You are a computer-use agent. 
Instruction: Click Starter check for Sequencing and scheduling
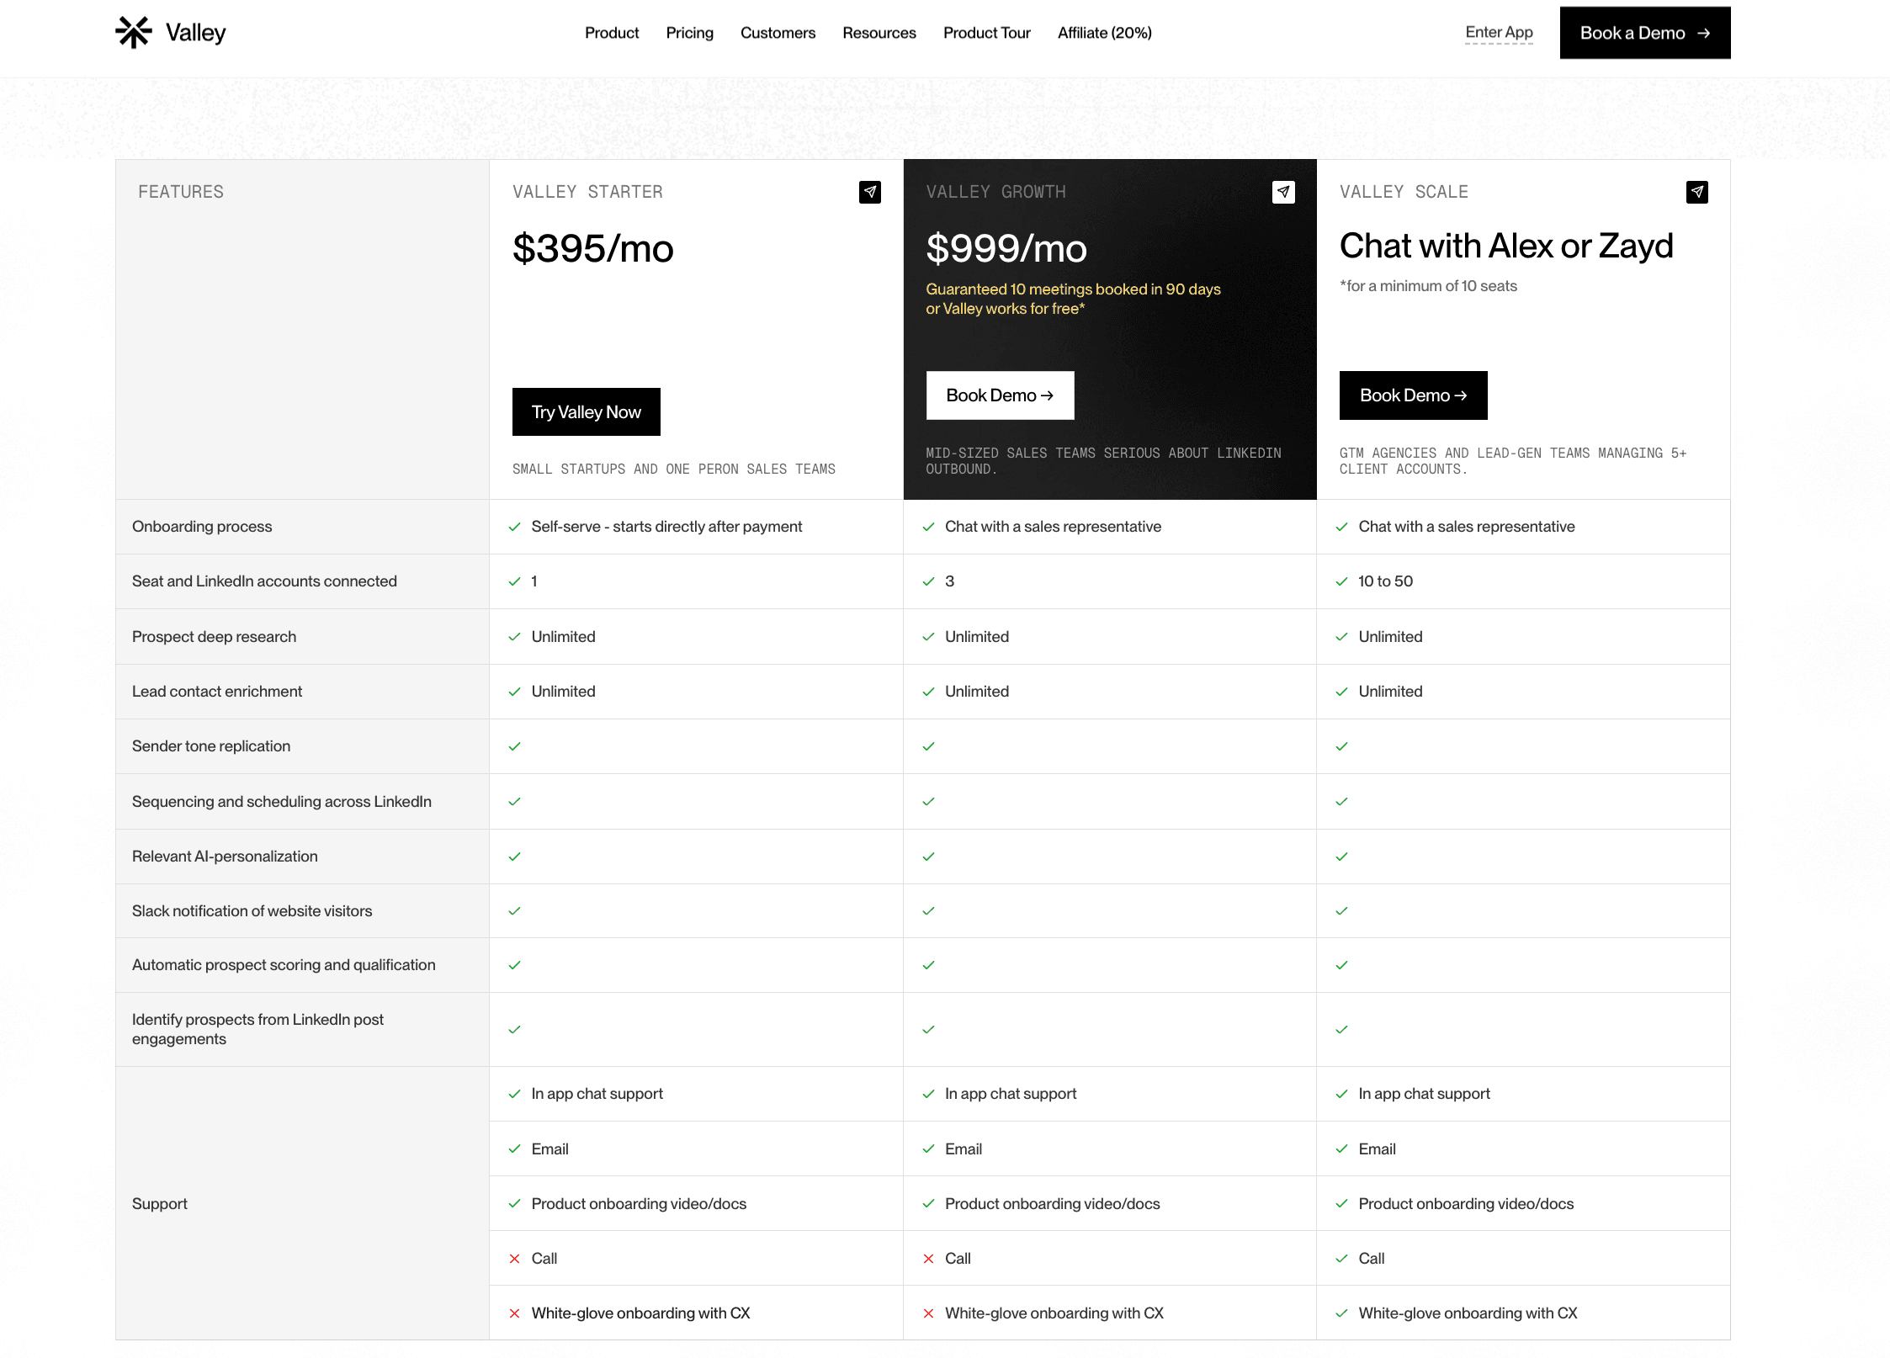515,802
